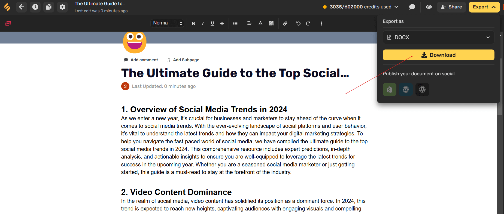Choose text highlight background color
The image size is (504, 214).
pos(271,23)
